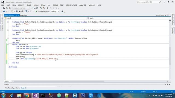This screenshot has height=98, width=175.
Task: Select the Data Tools Operations tab
Action: [x=12, y=88]
